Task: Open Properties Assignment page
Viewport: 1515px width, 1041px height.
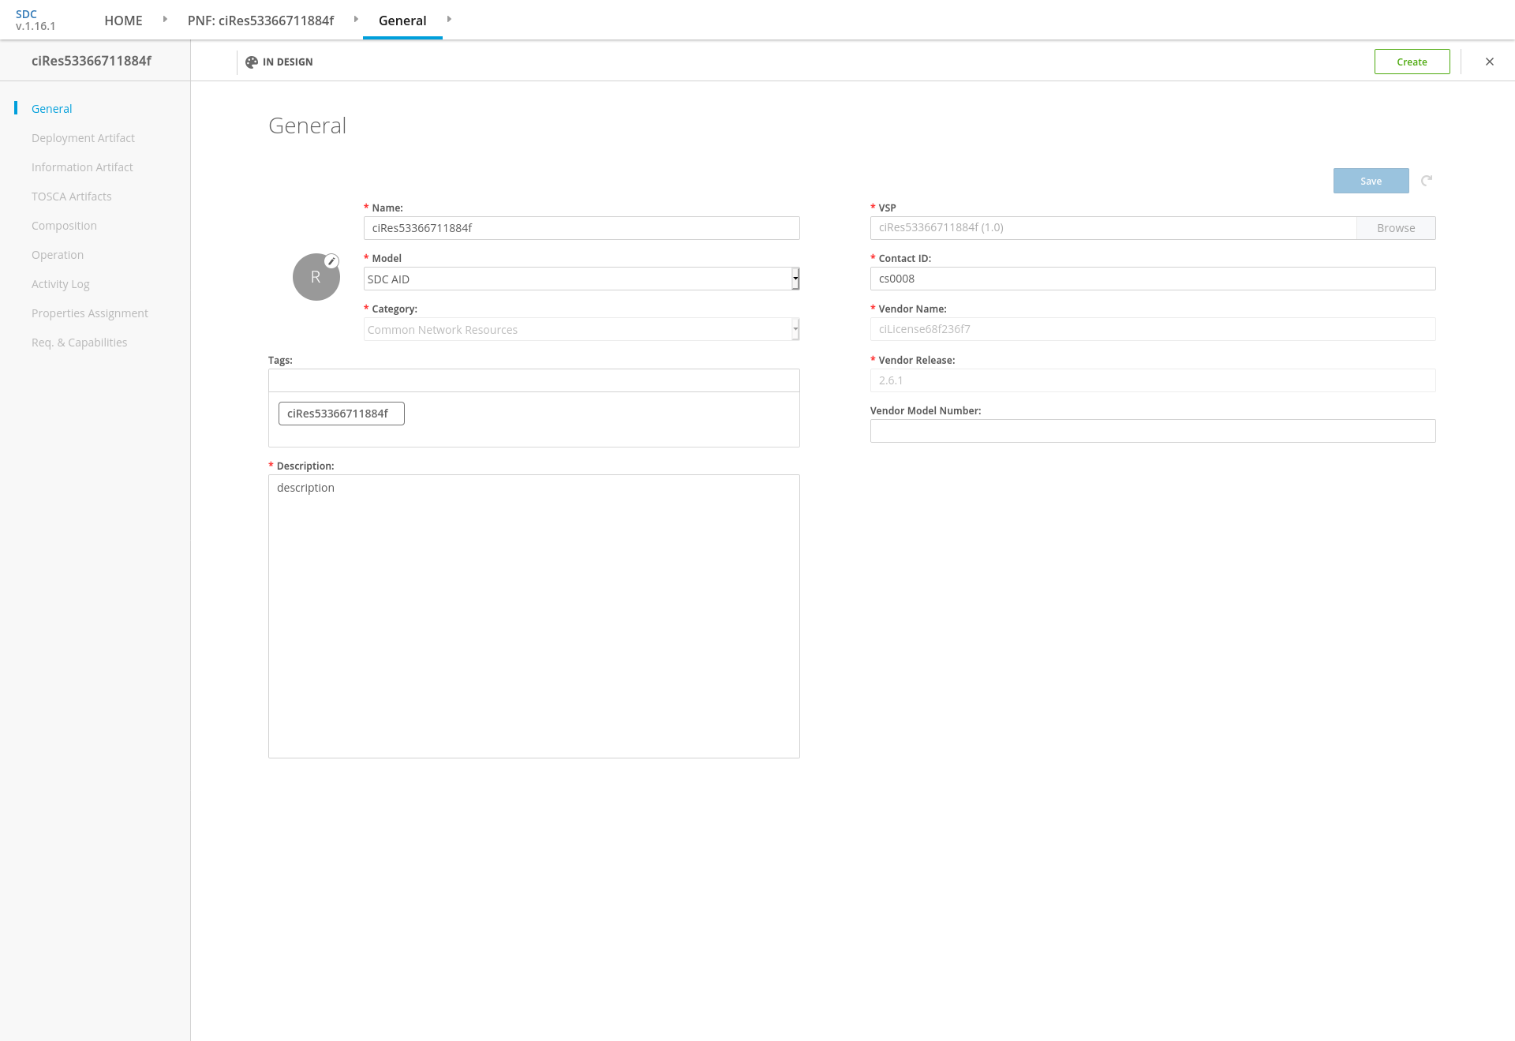Action: (x=90, y=313)
